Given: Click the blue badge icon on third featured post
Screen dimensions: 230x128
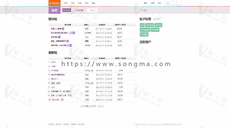Looking at the screenshot, I should 59,37.
